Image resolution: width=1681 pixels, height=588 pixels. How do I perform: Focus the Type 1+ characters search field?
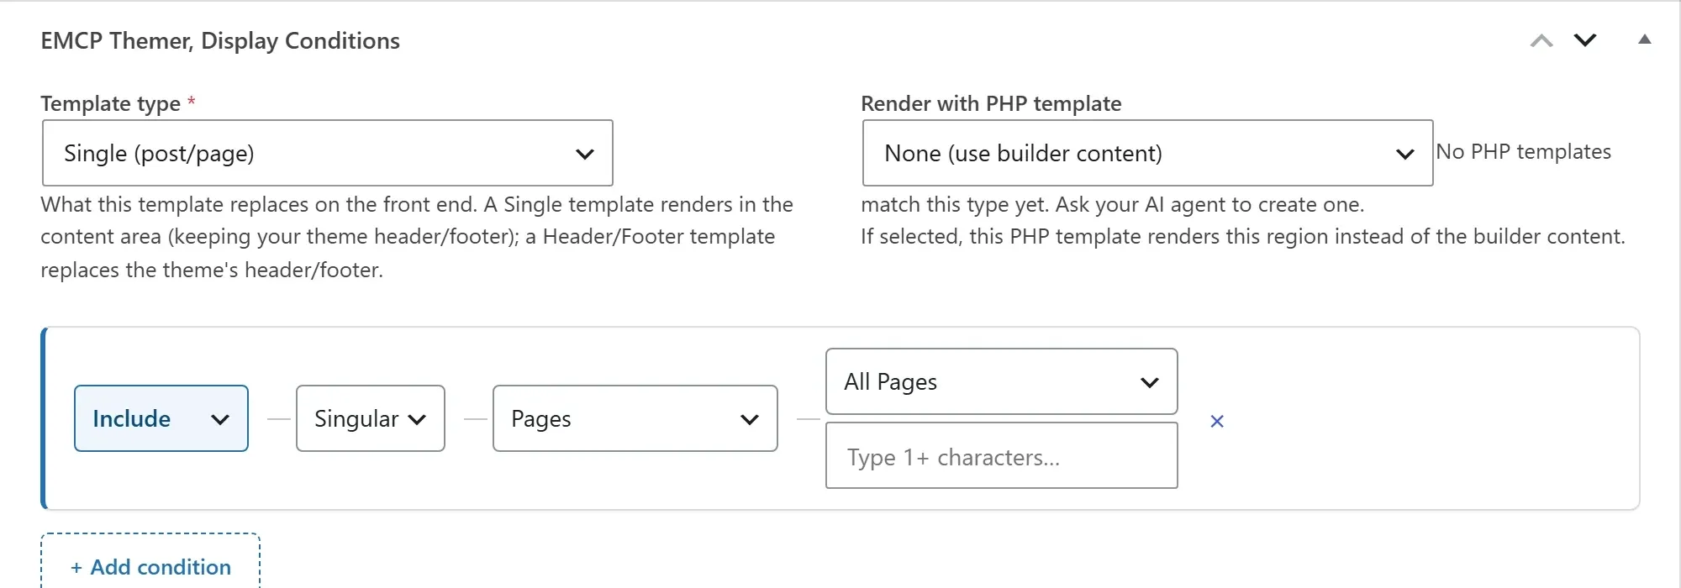coord(1002,455)
